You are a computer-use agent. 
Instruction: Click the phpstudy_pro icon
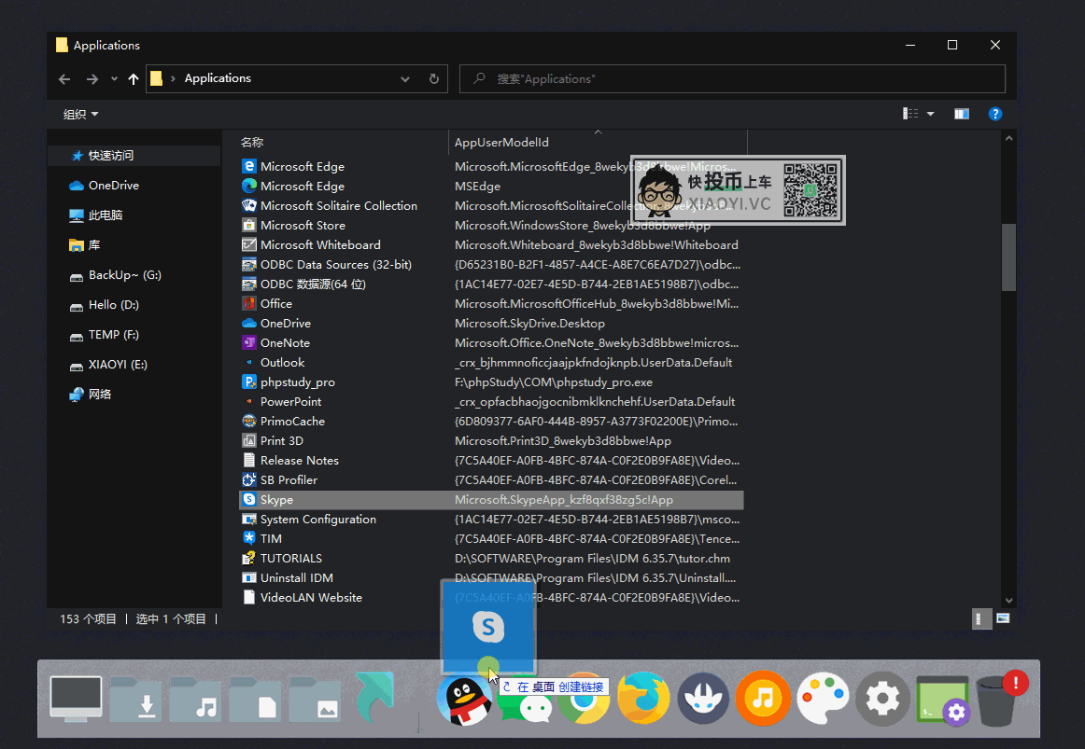(x=249, y=382)
